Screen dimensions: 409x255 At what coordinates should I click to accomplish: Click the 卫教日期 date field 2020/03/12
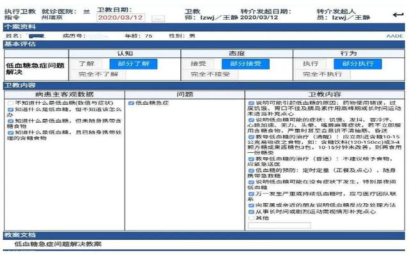121,18
